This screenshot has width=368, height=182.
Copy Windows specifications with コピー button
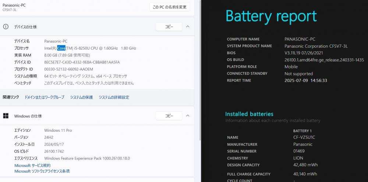(x=169, y=116)
